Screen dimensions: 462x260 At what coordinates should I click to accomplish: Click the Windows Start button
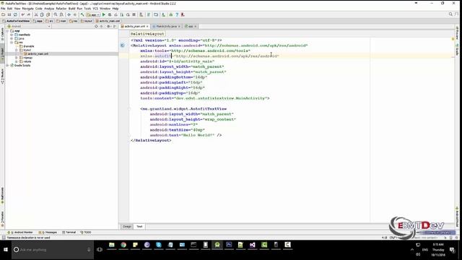[6, 250]
